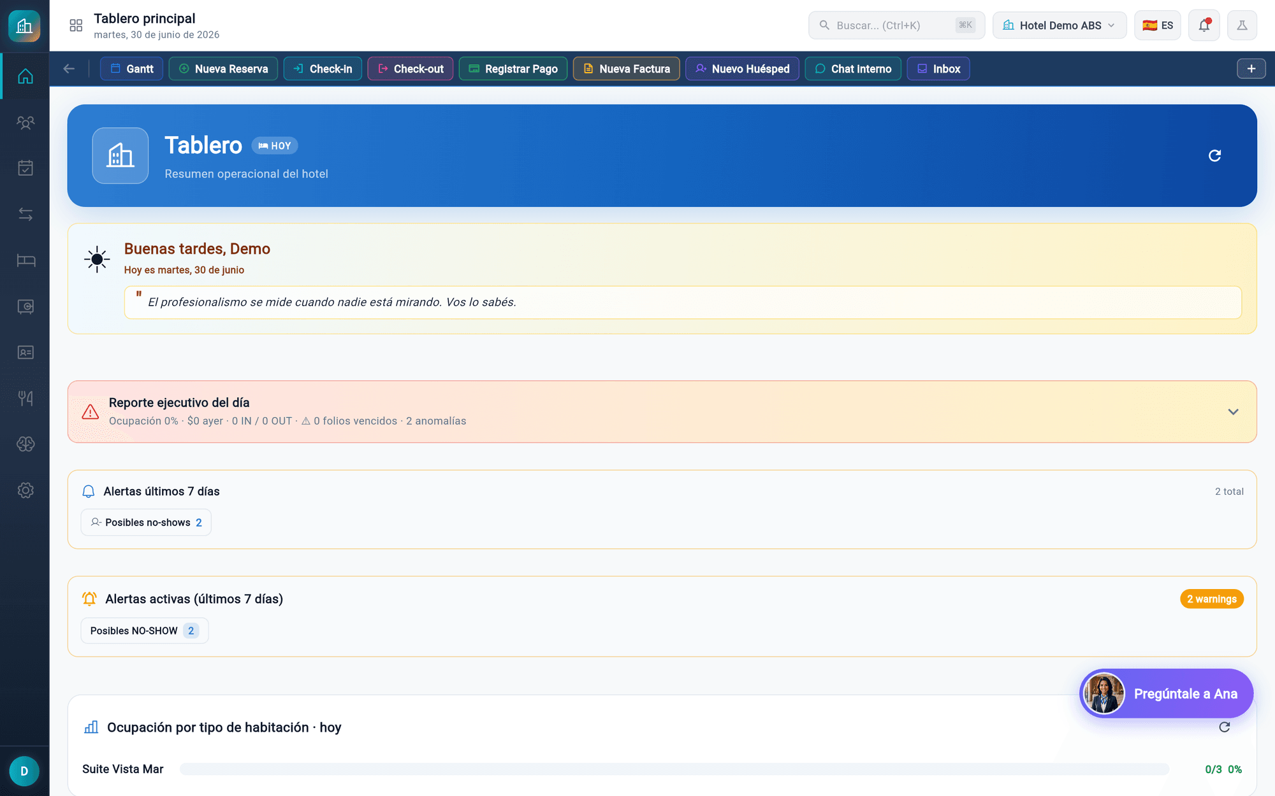This screenshot has width=1275, height=796.
Task: Click the sun icon in greeting card
Action: tap(97, 259)
